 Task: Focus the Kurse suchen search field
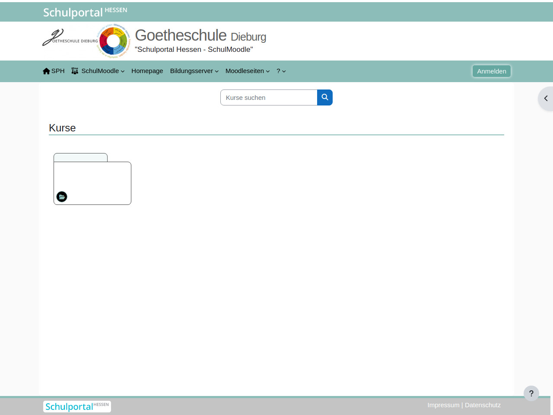(269, 98)
